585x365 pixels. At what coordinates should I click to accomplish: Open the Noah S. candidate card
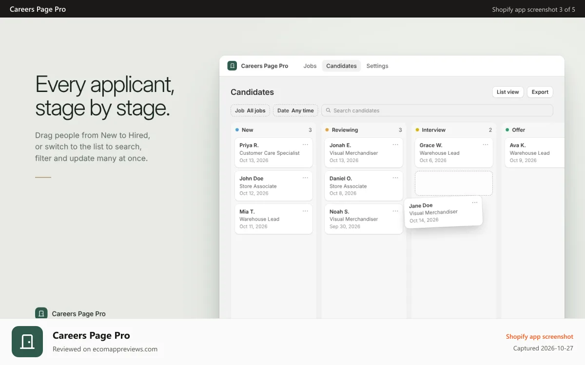pyautogui.click(x=364, y=219)
